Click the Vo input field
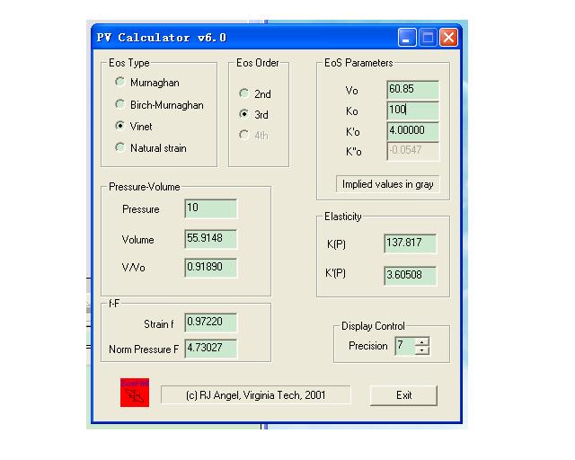The height and width of the screenshot is (460, 575). point(412,90)
